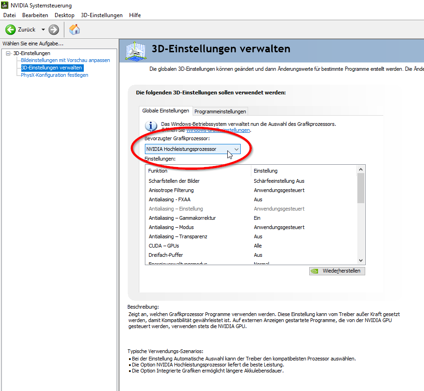Select the Dreifach-Puffer row

click(251, 255)
